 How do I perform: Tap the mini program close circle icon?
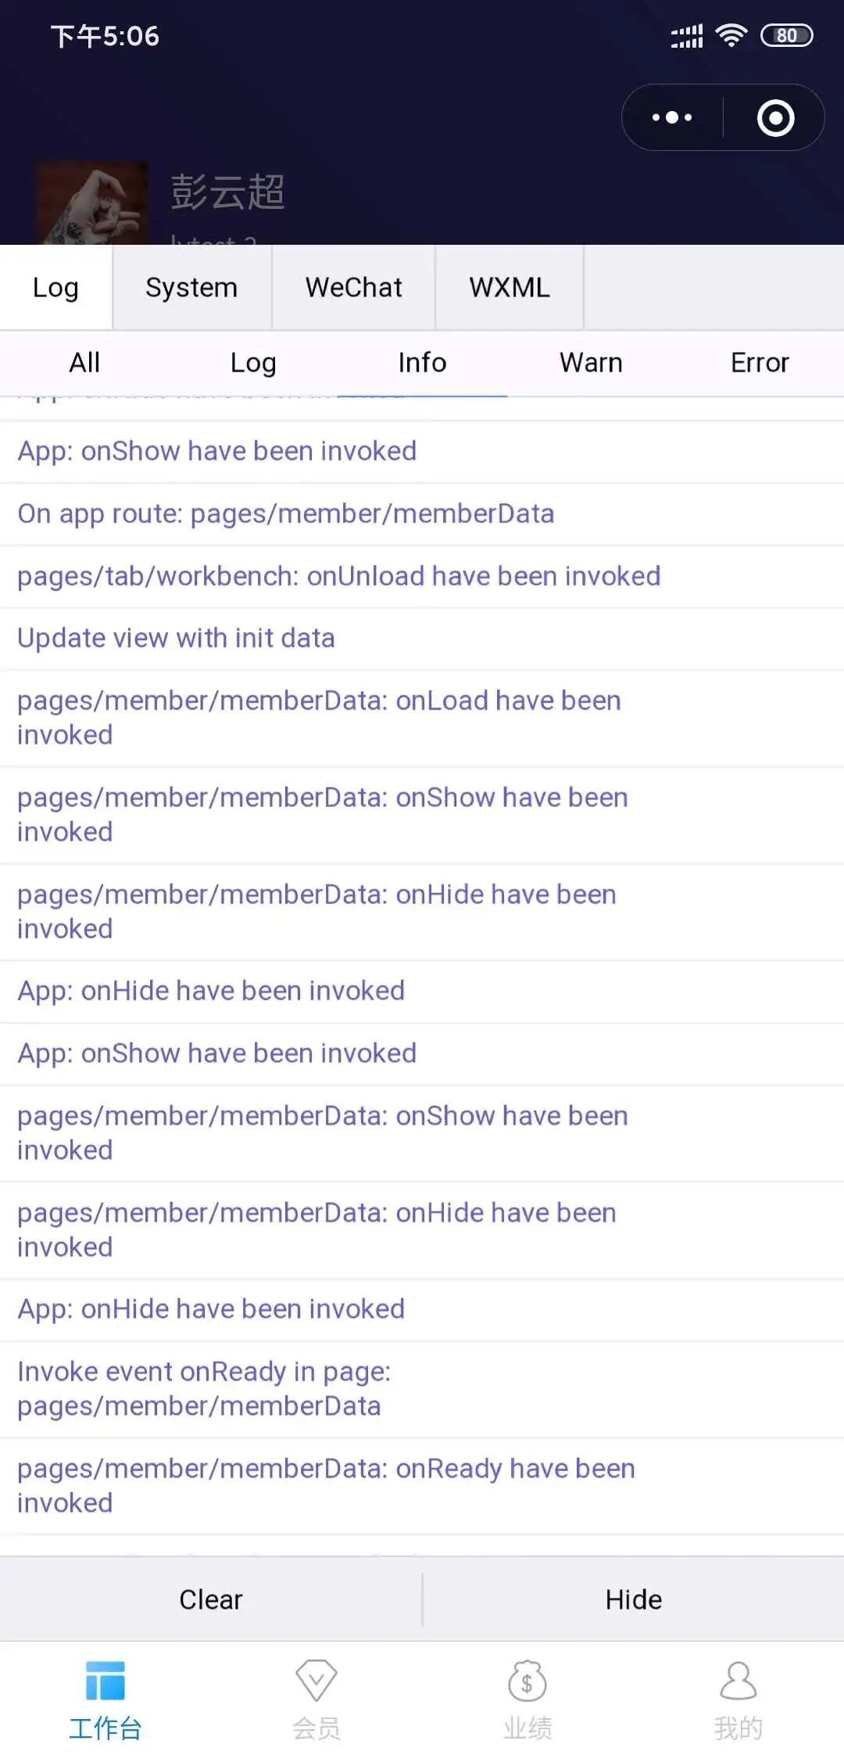[775, 118]
